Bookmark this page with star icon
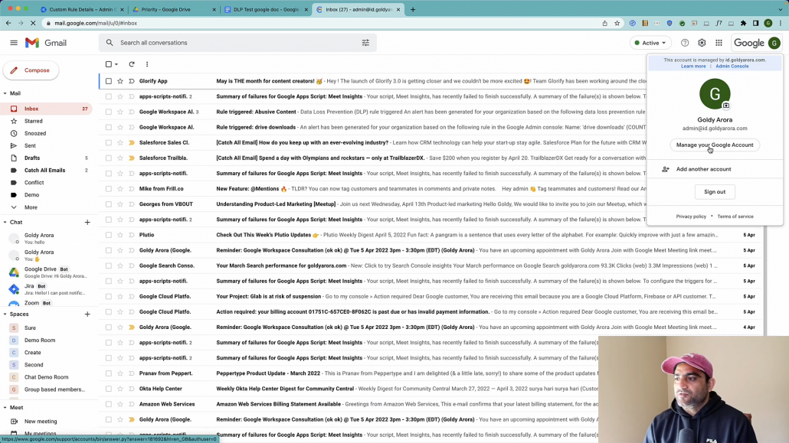The width and height of the screenshot is (789, 443). click(x=617, y=23)
